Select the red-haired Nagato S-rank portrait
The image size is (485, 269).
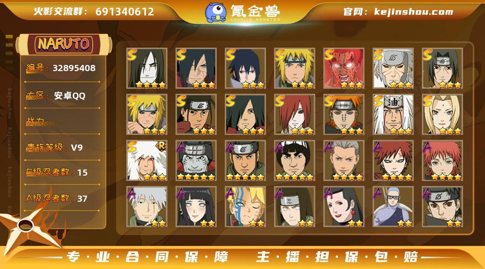pyautogui.click(x=294, y=115)
